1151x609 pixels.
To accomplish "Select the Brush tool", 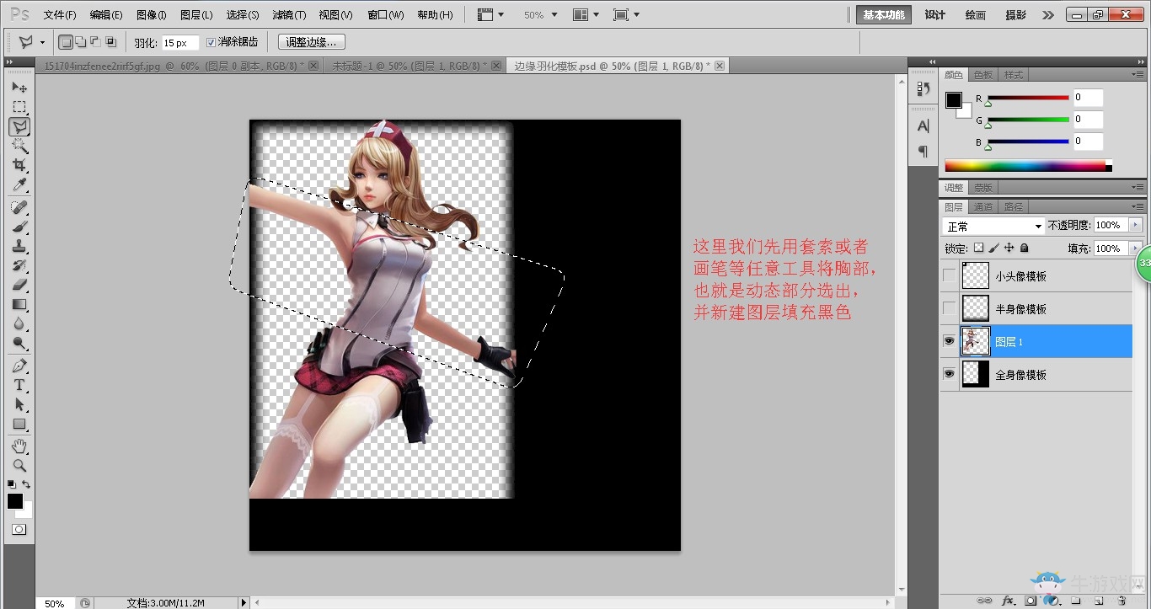I will [19, 227].
